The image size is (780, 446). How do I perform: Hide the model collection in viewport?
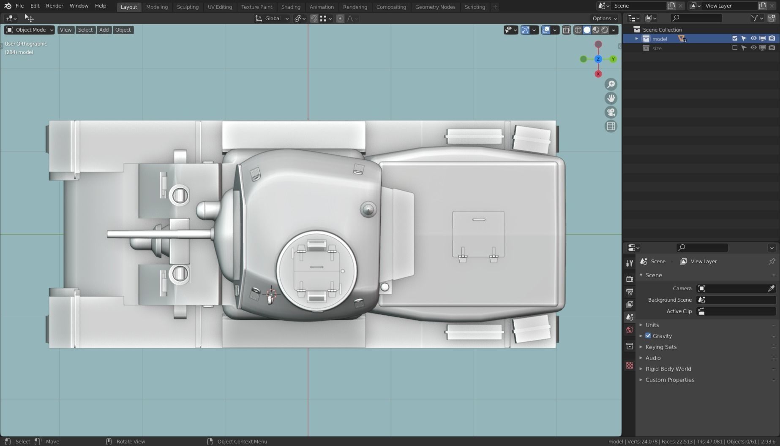click(x=753, y=38)
